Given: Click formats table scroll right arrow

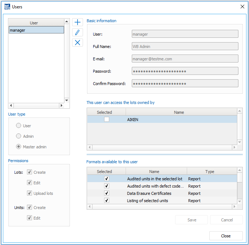Looking at the screenshot, I should 234,206.
